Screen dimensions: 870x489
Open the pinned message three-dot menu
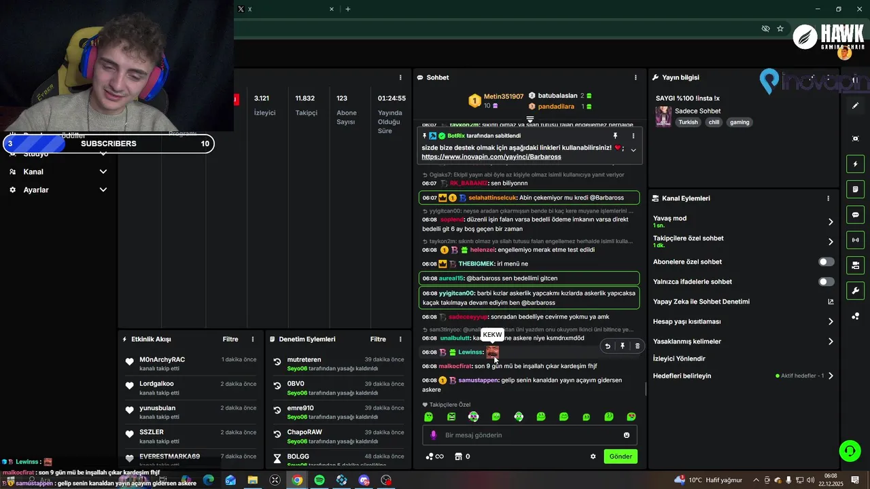click(633, 136)
